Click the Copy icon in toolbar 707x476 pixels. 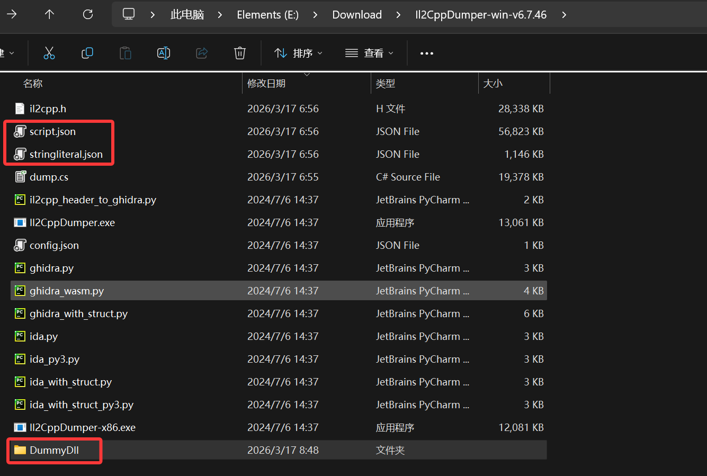pos(87,53)
